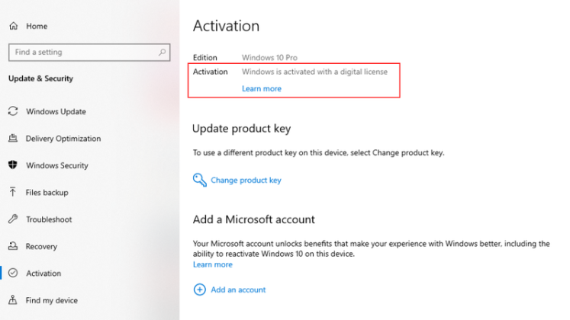The height and width of the screenshot is (320, 570).
Task: Click Learn more under Activation status
Action: (262, 88)
